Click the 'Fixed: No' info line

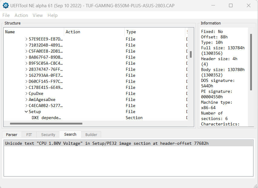pos(212,31)
